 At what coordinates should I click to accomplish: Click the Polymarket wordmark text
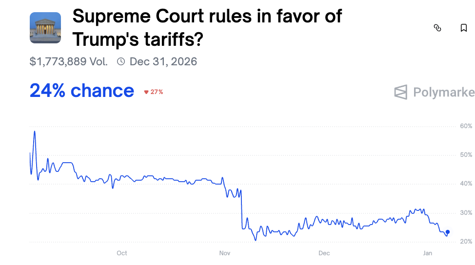pos(443,92)
